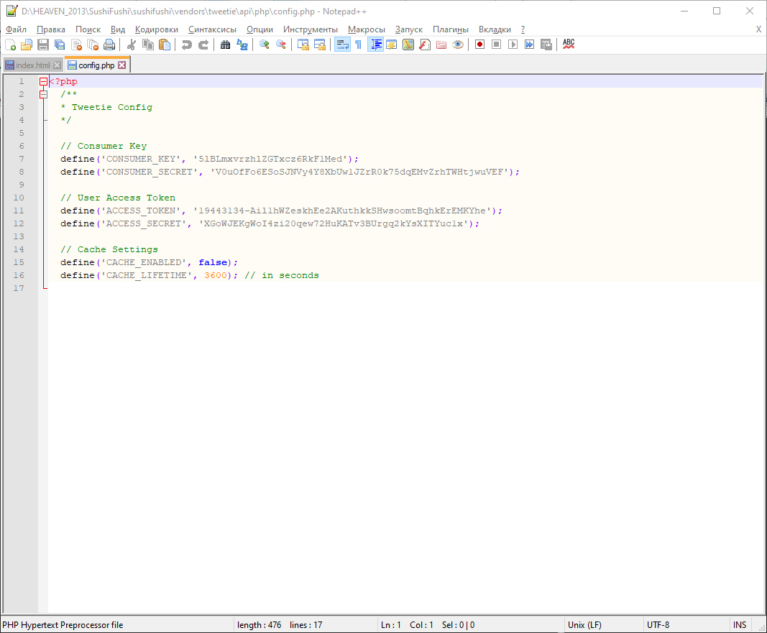Toggle the indent guide button

click(375, 45)
